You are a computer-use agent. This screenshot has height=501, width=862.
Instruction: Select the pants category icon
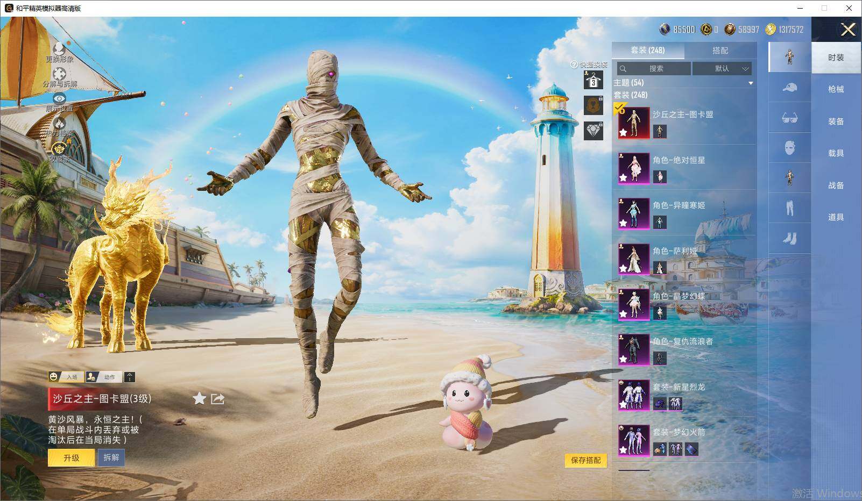coord(789,207)
